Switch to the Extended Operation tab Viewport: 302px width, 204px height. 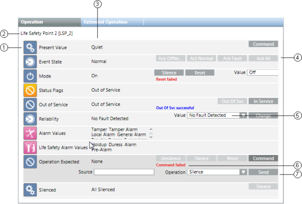105,22
